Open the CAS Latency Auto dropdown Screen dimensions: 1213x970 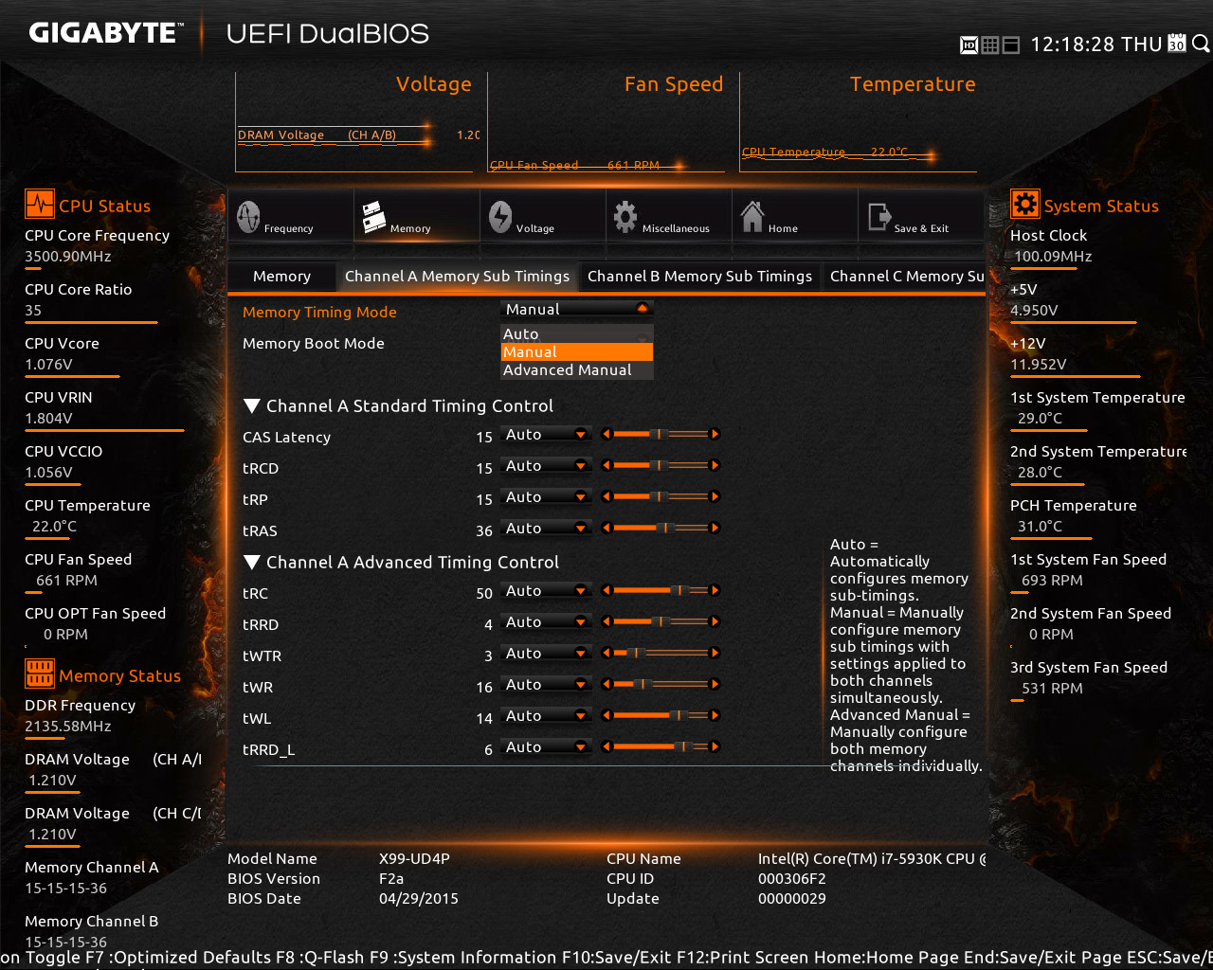546,434
